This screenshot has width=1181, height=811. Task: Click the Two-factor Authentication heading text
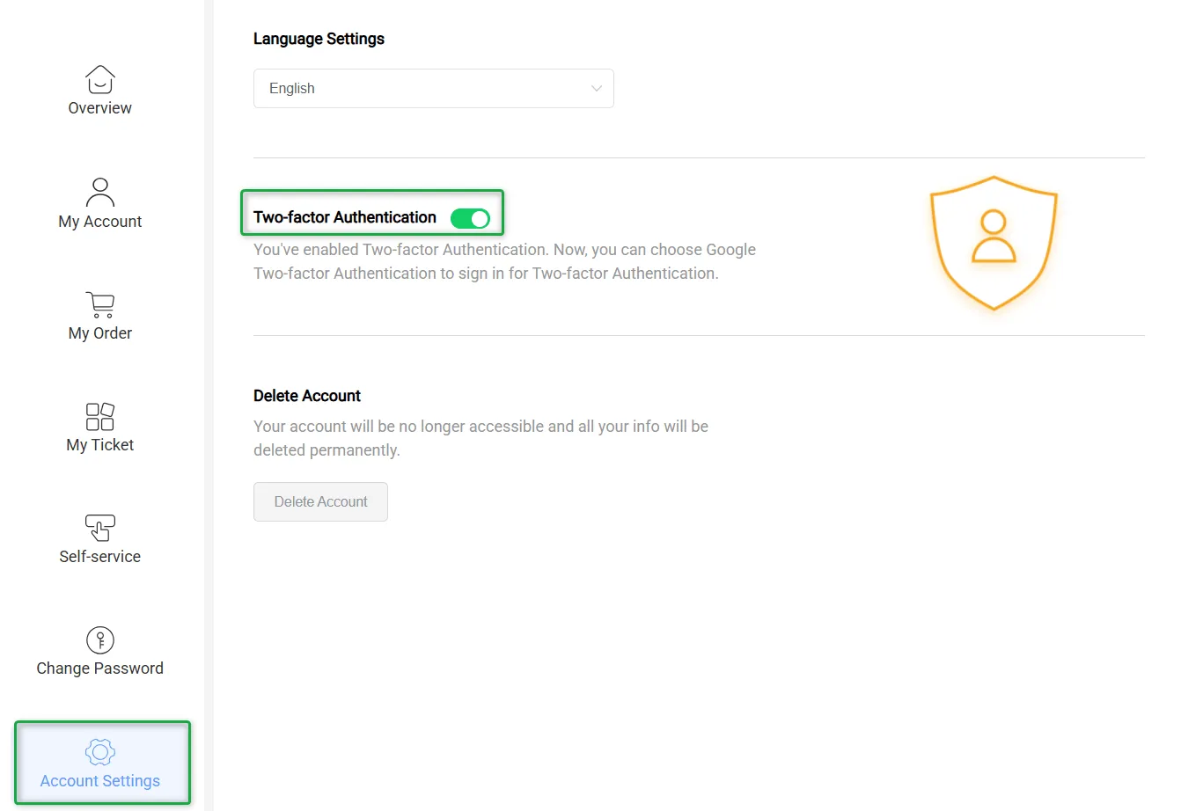[x=344, y=217]
